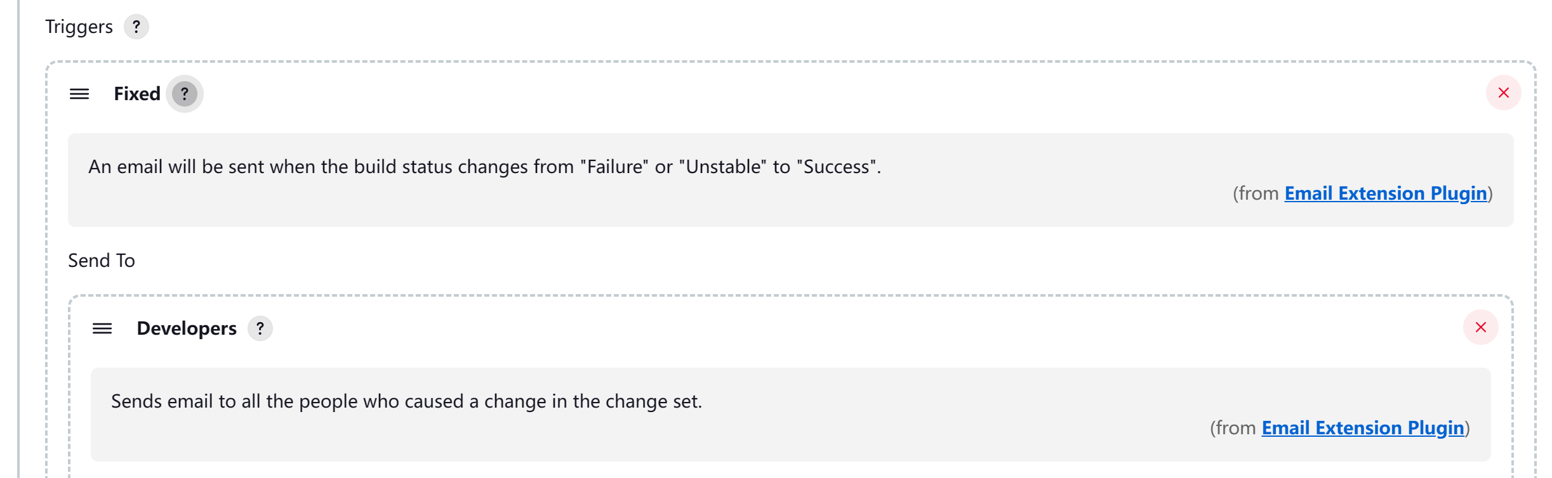Screen dimensions: 1552x478
Task: Click the Send To label
Action: (102, 261)
